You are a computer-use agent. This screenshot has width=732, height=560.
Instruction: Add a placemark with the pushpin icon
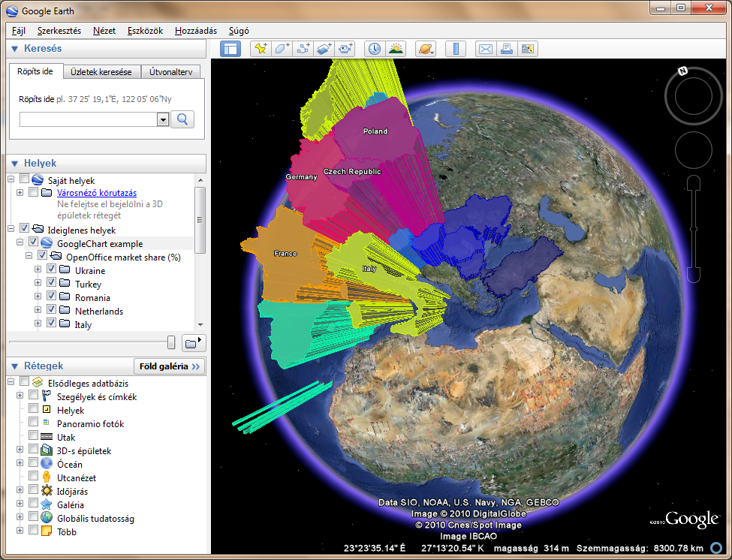pyautogui.click(x=261, y=49)
